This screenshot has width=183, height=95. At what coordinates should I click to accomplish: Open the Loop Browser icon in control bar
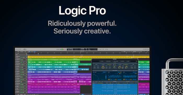pyautogui.click(x=147, y=49)
